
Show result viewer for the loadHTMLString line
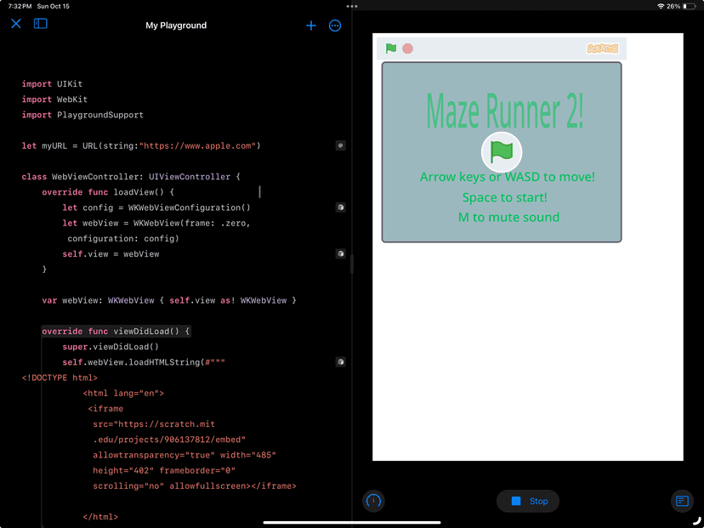(340, 362)
